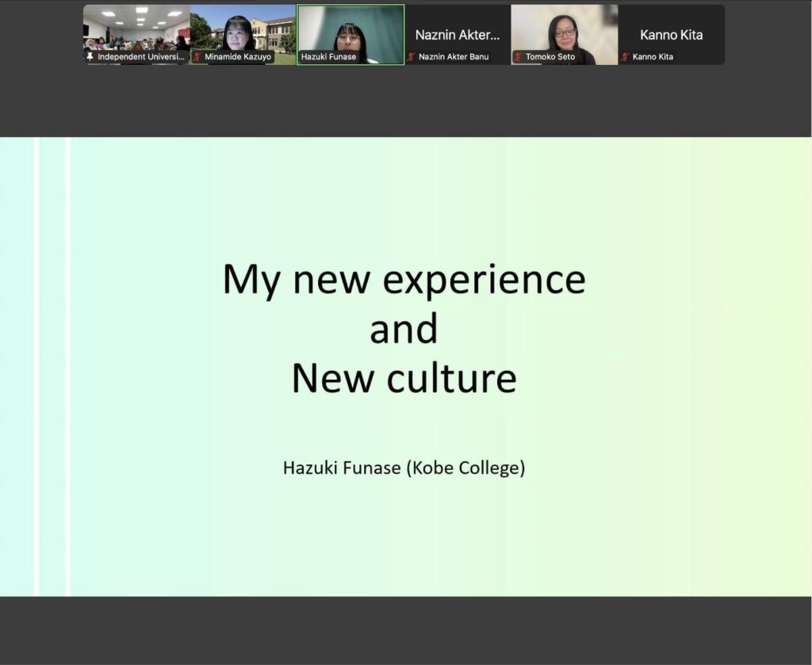The width and height of the screenshot is (812, 665).
Task: Select Kanno Kita's participant tile
Action: 671,35
